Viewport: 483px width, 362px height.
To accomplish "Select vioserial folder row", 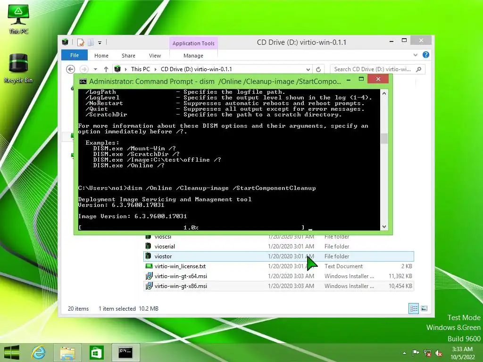I will [x=279, y=246].
